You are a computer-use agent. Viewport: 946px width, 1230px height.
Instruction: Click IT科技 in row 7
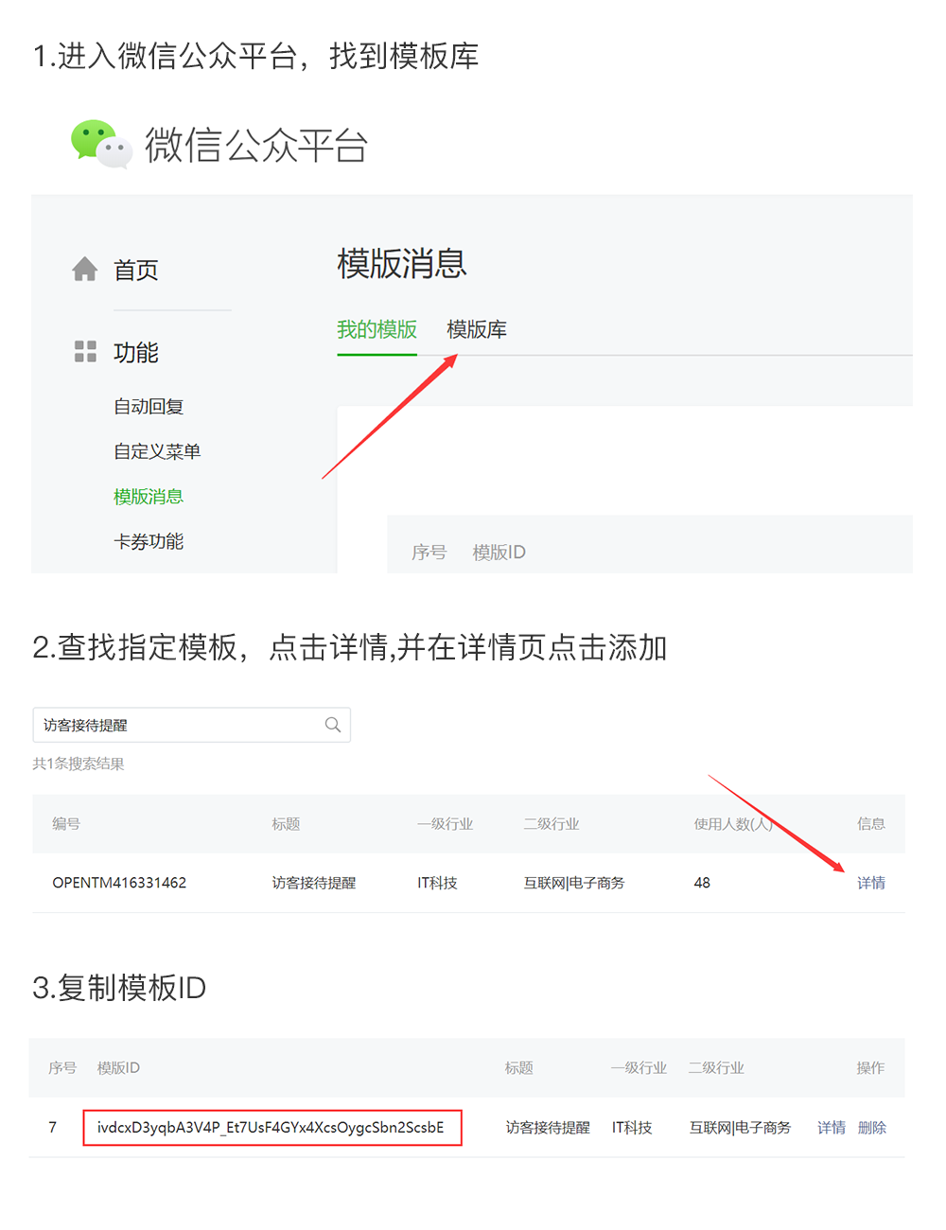click(632, 1128)
